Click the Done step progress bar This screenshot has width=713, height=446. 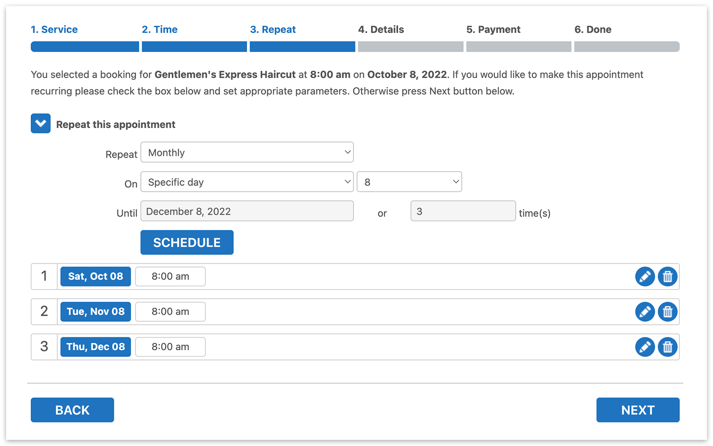[627, 47]
